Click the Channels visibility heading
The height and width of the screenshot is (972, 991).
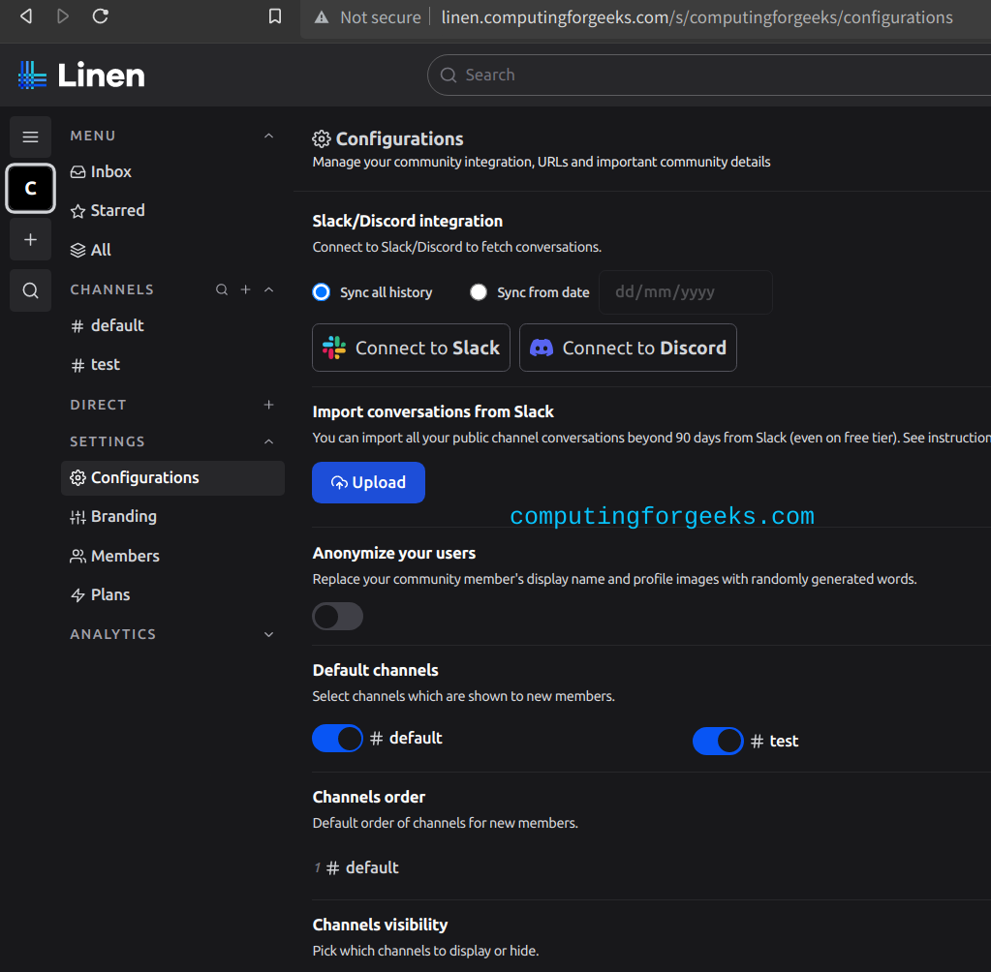(x=380, y=925)
